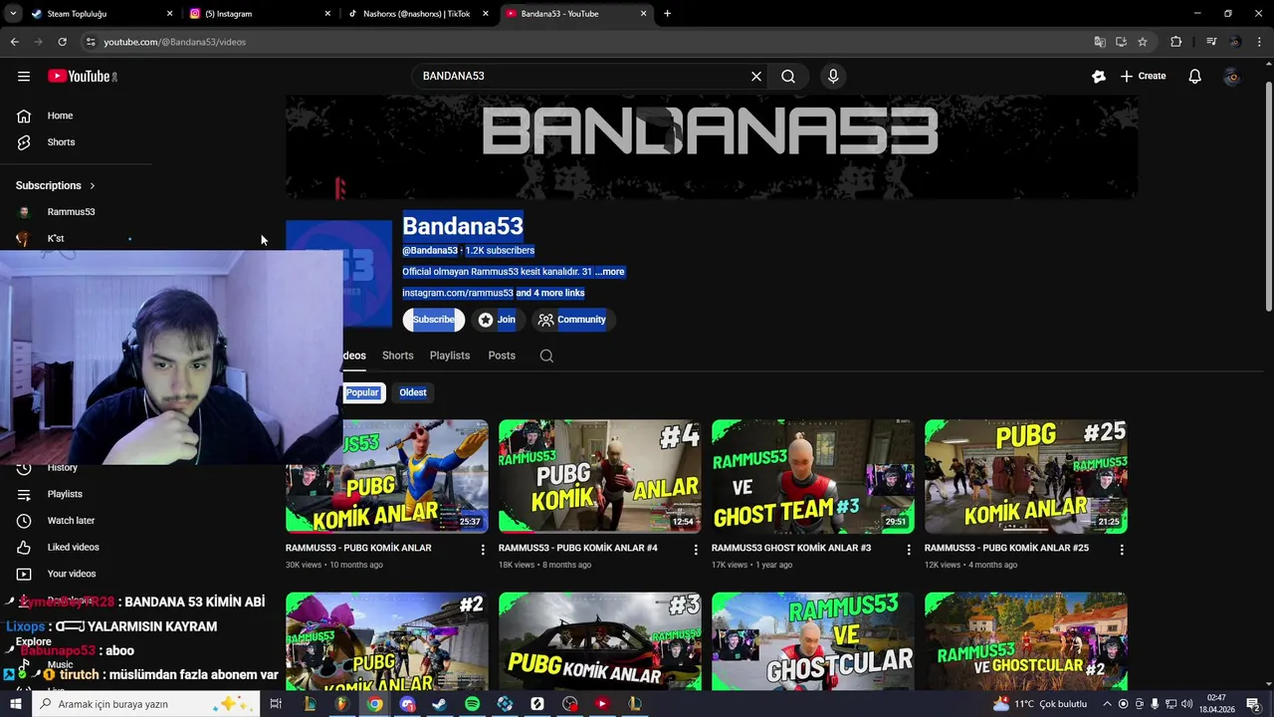This screenshot has height=717, width=1274.
Task: Show hidden system tray icons chevron
Action: tap(1106, 704)
